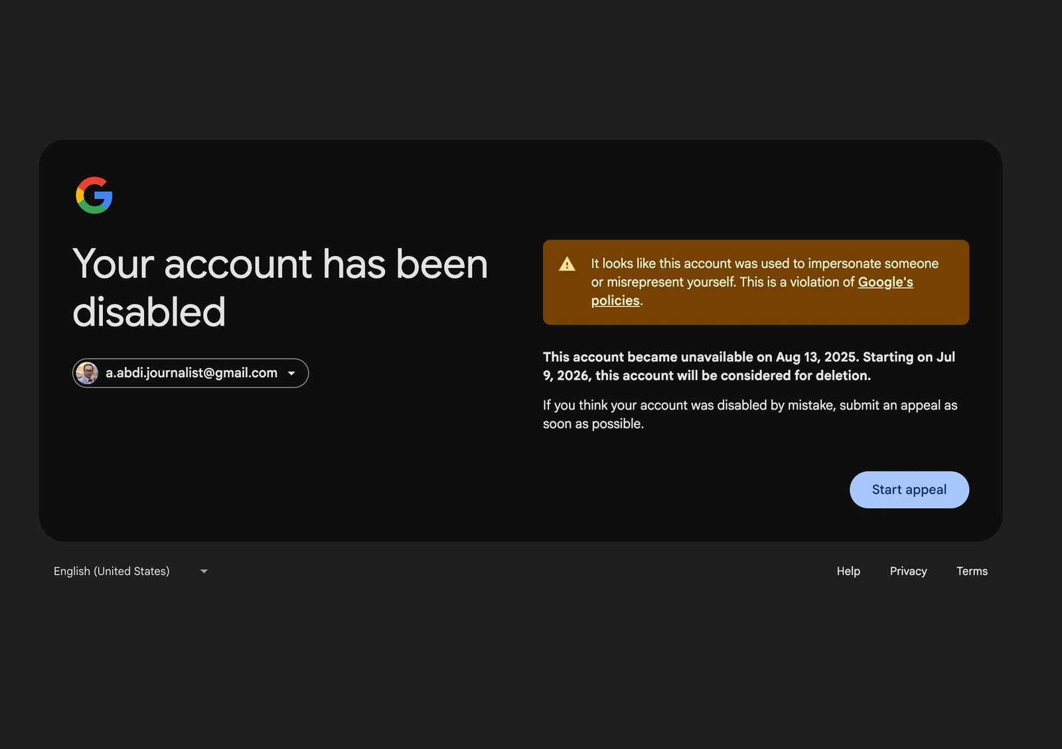Screen dimensions: 1062x749
Task: Click the Google G logo
Action: tap(94, 195)
